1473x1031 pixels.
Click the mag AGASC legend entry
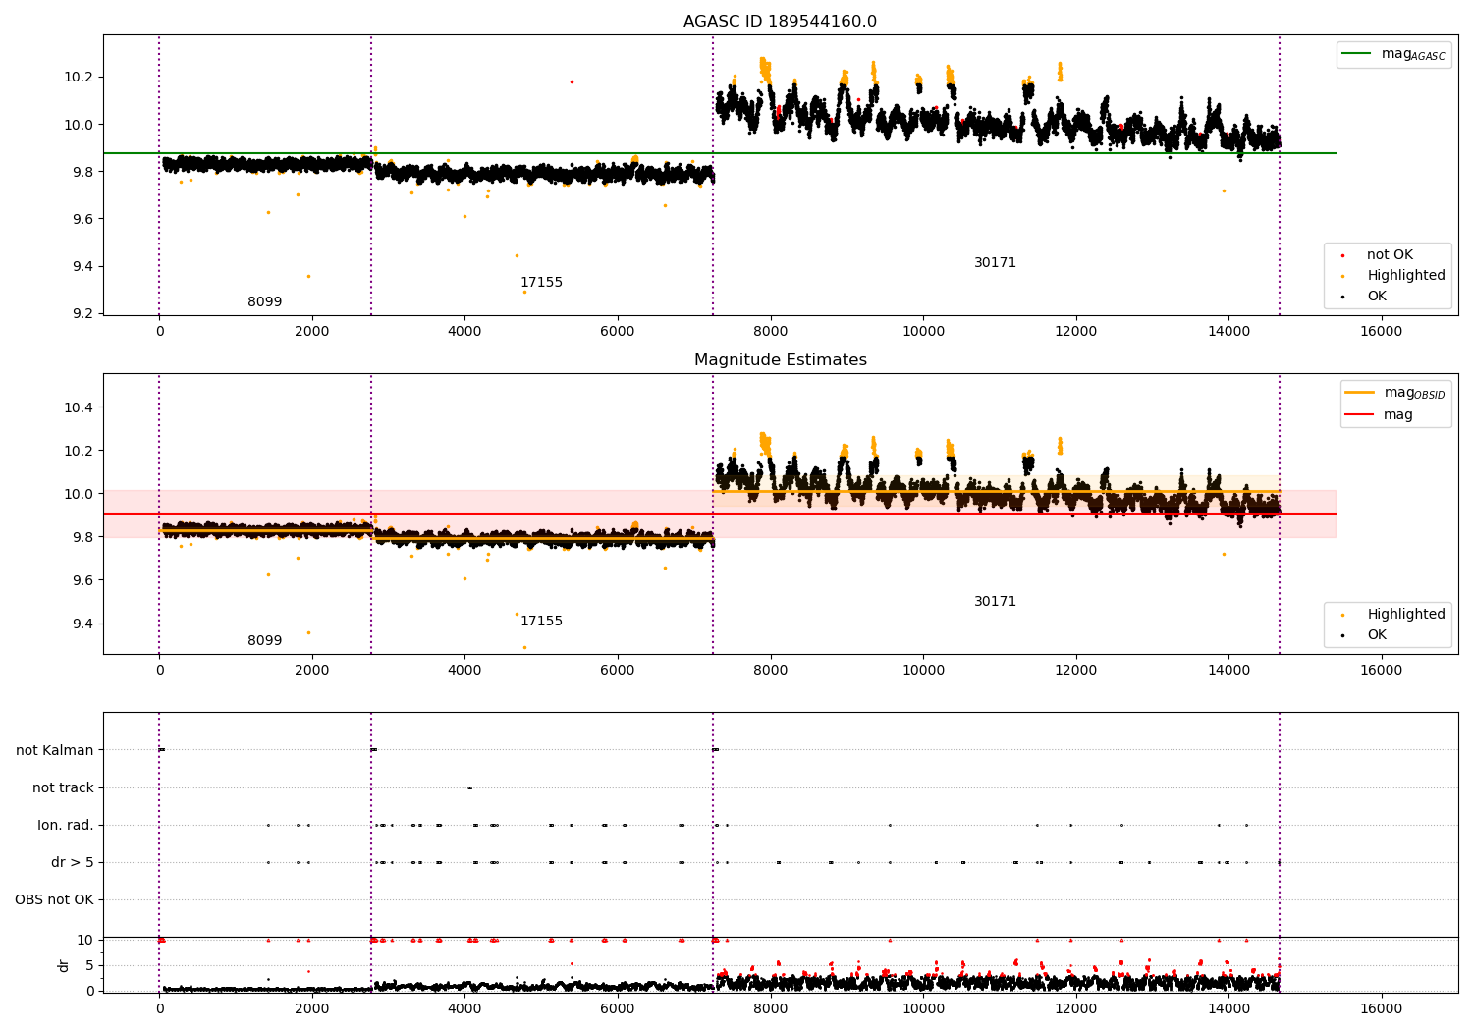pos(1393,54)
